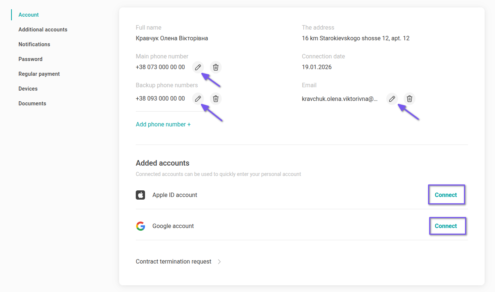Connect the Apple ID account

click(x=446, y=195)
